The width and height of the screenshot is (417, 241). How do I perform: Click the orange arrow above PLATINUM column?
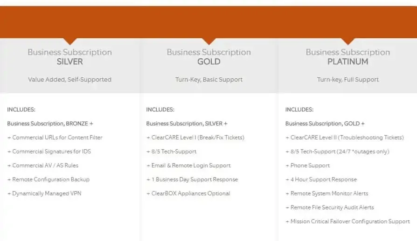click(347, 41)
